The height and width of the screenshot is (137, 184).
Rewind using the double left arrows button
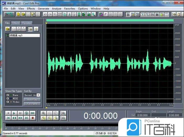coord(14,118)
